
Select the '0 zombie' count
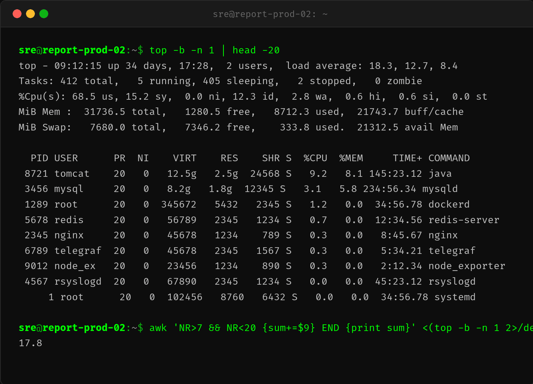[399, 81]
